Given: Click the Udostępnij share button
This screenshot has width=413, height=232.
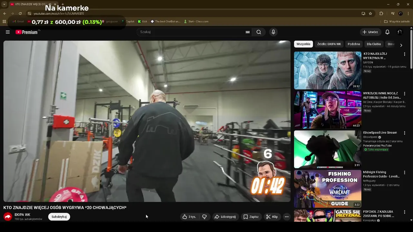Looking at the screenshot, I should click(225, 217).
